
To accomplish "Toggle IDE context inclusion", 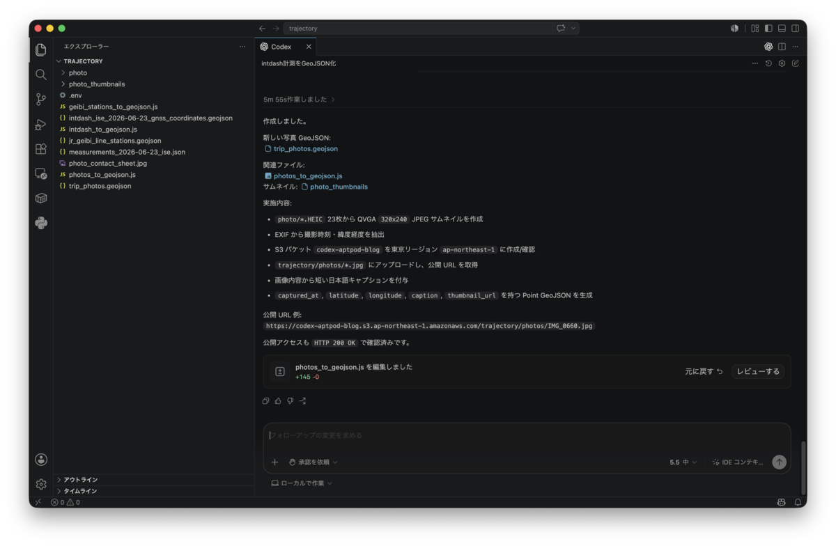I will point(737,462).
